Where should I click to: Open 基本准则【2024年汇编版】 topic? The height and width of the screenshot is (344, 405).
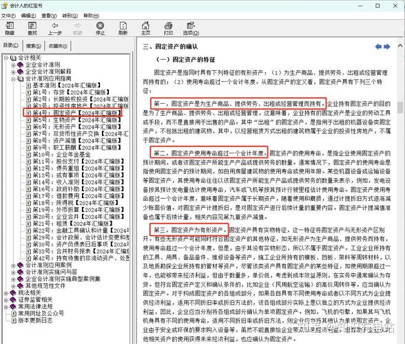[x=67, y=85]
